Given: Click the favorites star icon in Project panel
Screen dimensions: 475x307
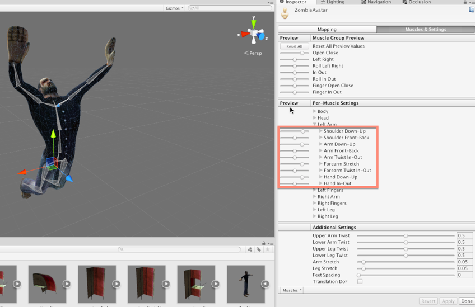Looking at the screenshot, I should (267, 249).
